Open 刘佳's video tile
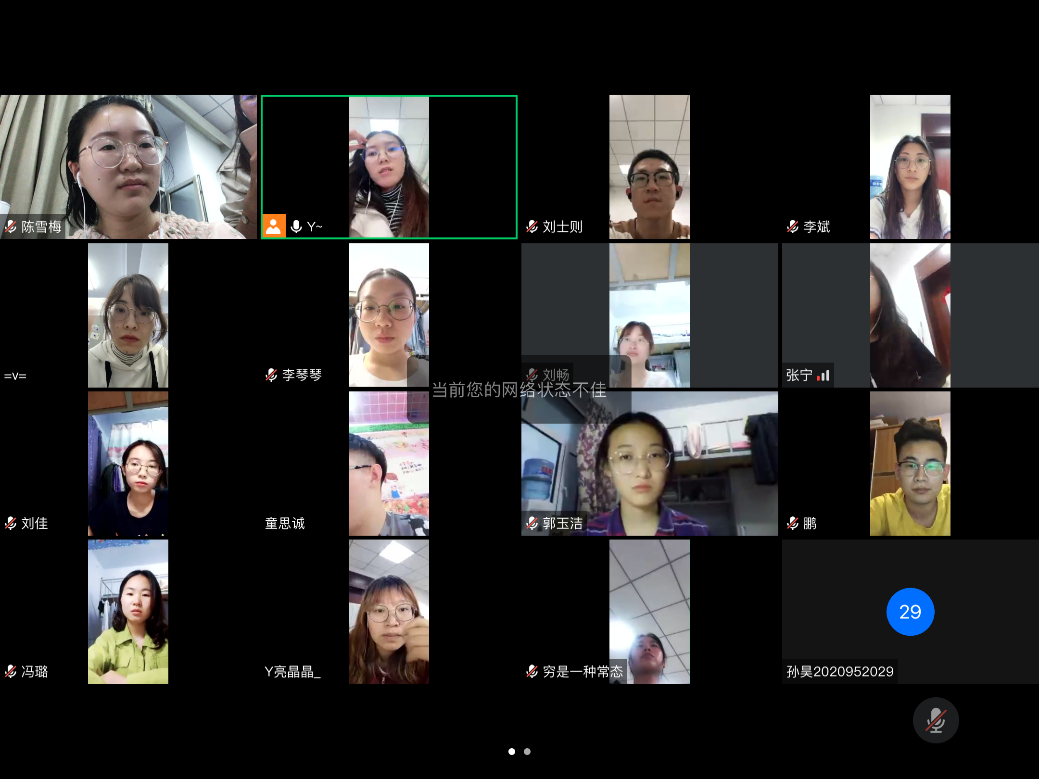Screen dimensions: 1039x779 click(128, 464)
